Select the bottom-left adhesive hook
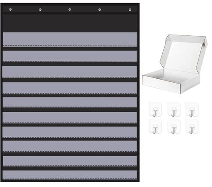212x187 pixels. tap(155, 126)
